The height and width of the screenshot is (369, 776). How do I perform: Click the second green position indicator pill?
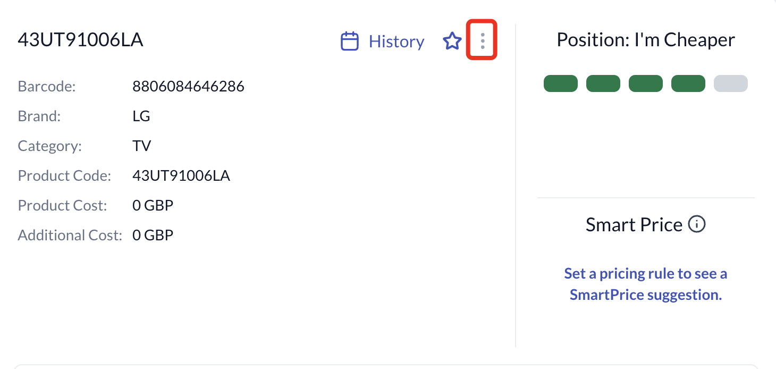tap(603, 84)
